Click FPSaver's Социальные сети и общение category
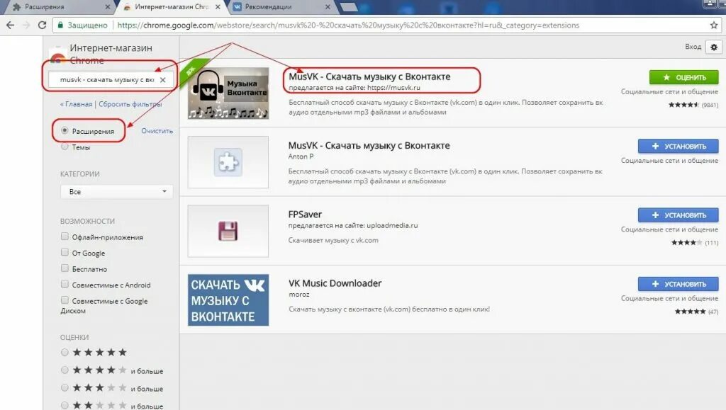Screen dimensions: 726x410 click(x=669, y=229)
